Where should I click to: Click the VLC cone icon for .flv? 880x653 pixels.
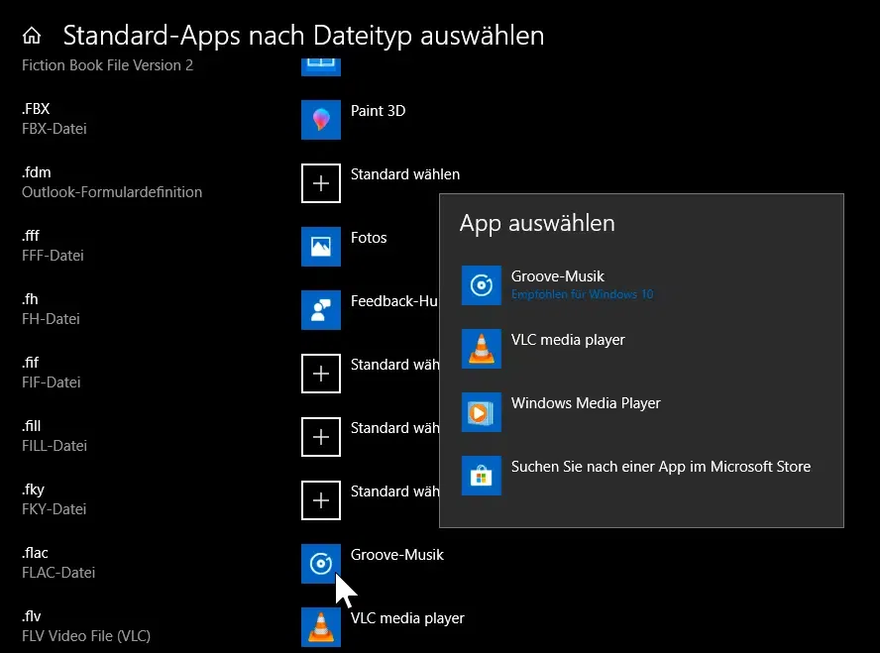[320, 627]
